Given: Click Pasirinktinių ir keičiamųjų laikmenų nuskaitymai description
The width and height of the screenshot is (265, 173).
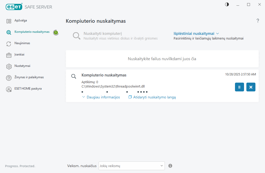Looking at the screenshot, I should (209, 38).
